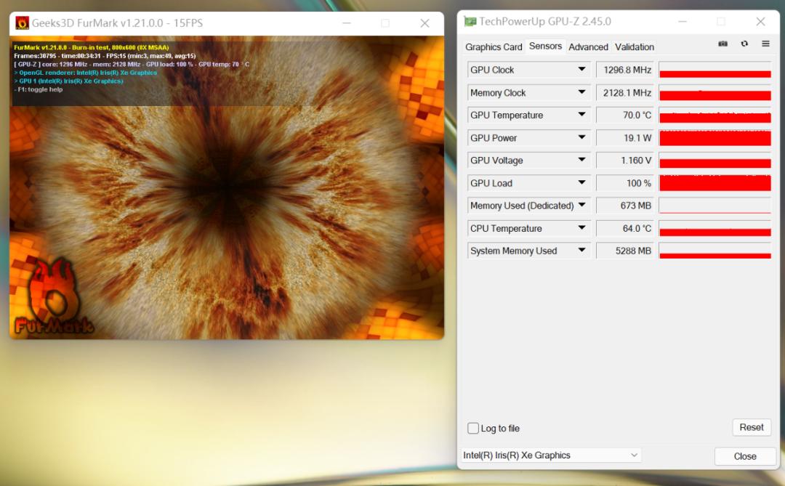This screenshot has width=785, height=486.
Task: Click the GPU-Z screenshot camera icon
Action: (722, 44)
